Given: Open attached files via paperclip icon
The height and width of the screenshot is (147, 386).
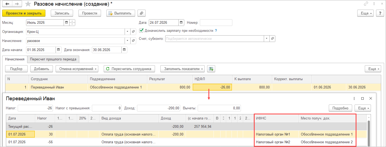Looking at the screenshot, I should (141, 13).
